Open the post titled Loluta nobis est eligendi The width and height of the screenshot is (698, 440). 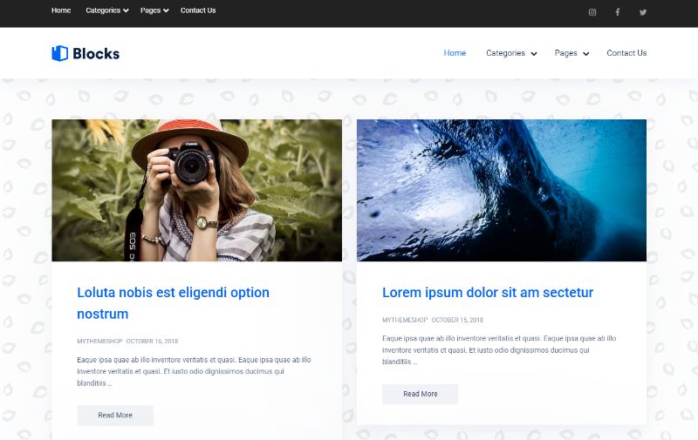173,303
